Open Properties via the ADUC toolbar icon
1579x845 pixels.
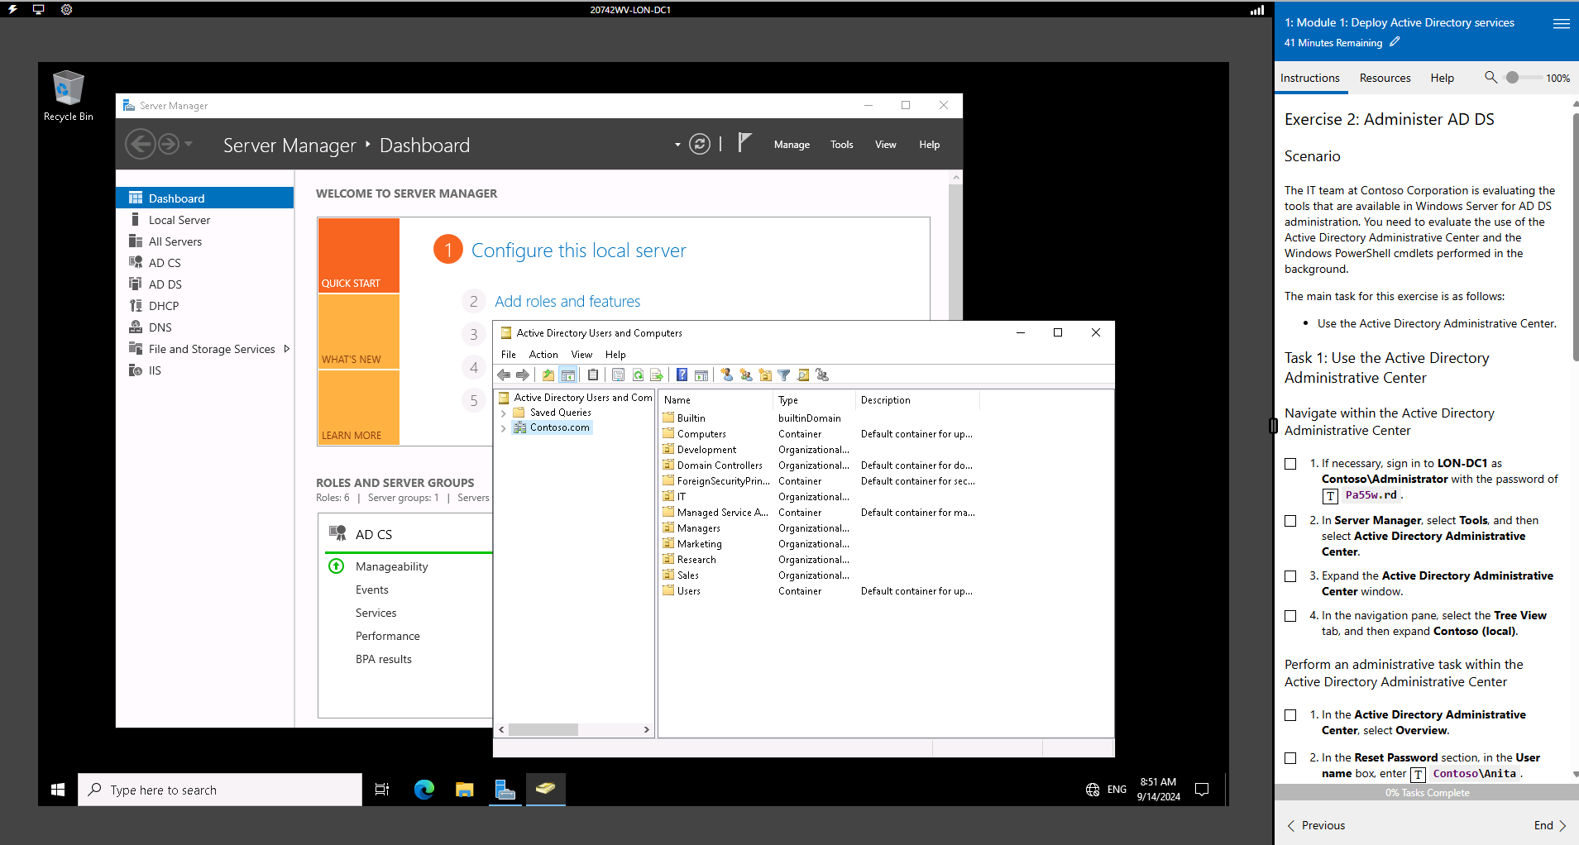coord(619,375)
